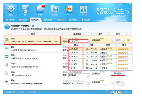Click the 版本 header in the version popup
This screenshot has height=97, width=142.
coord(76,45)
